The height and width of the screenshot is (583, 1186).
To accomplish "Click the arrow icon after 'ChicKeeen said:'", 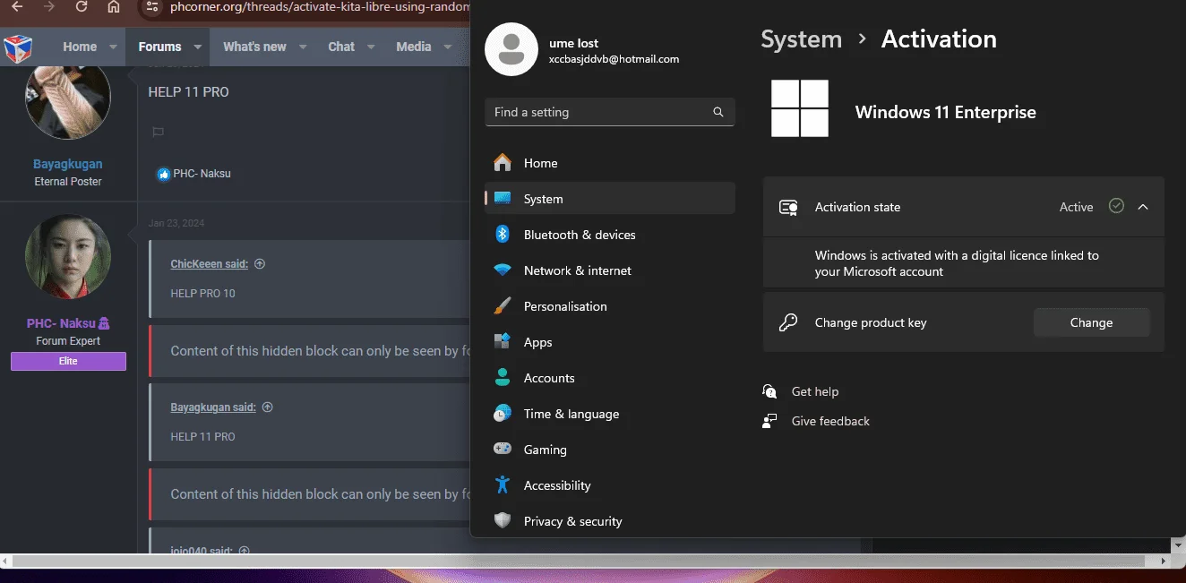I will click(260, 264).
